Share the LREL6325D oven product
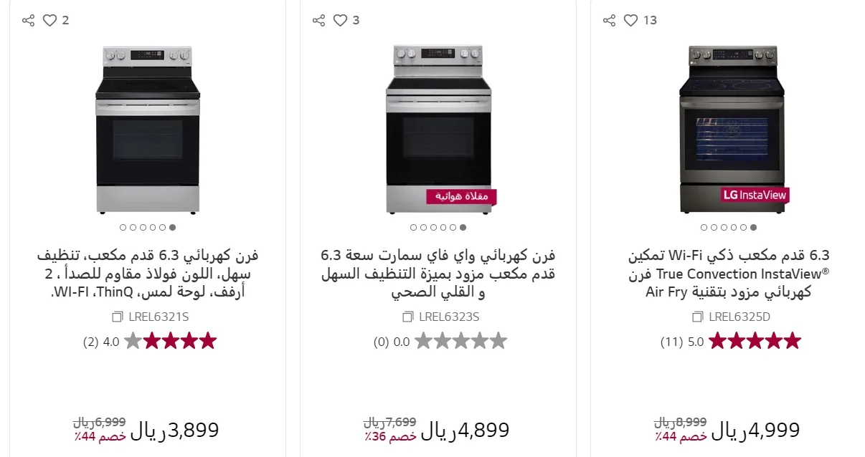 [609, 20]
